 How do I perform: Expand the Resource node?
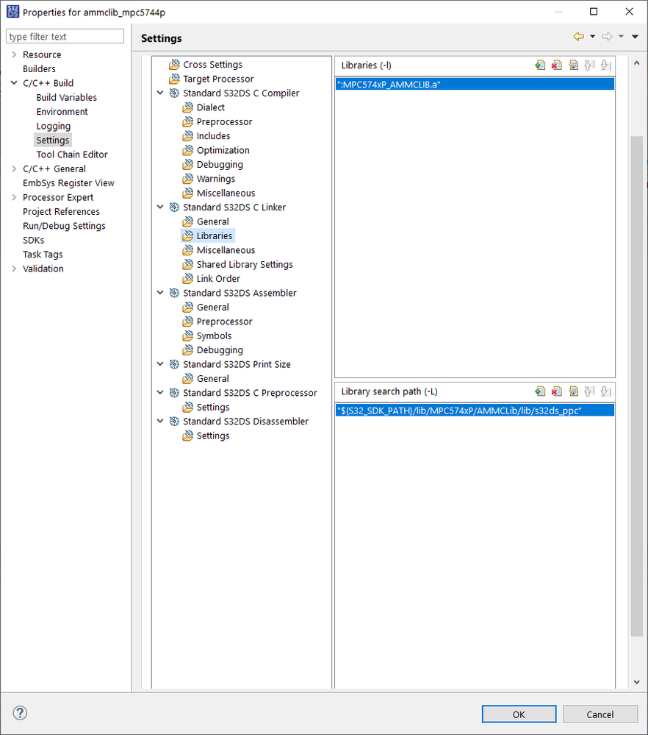[14, 54]
